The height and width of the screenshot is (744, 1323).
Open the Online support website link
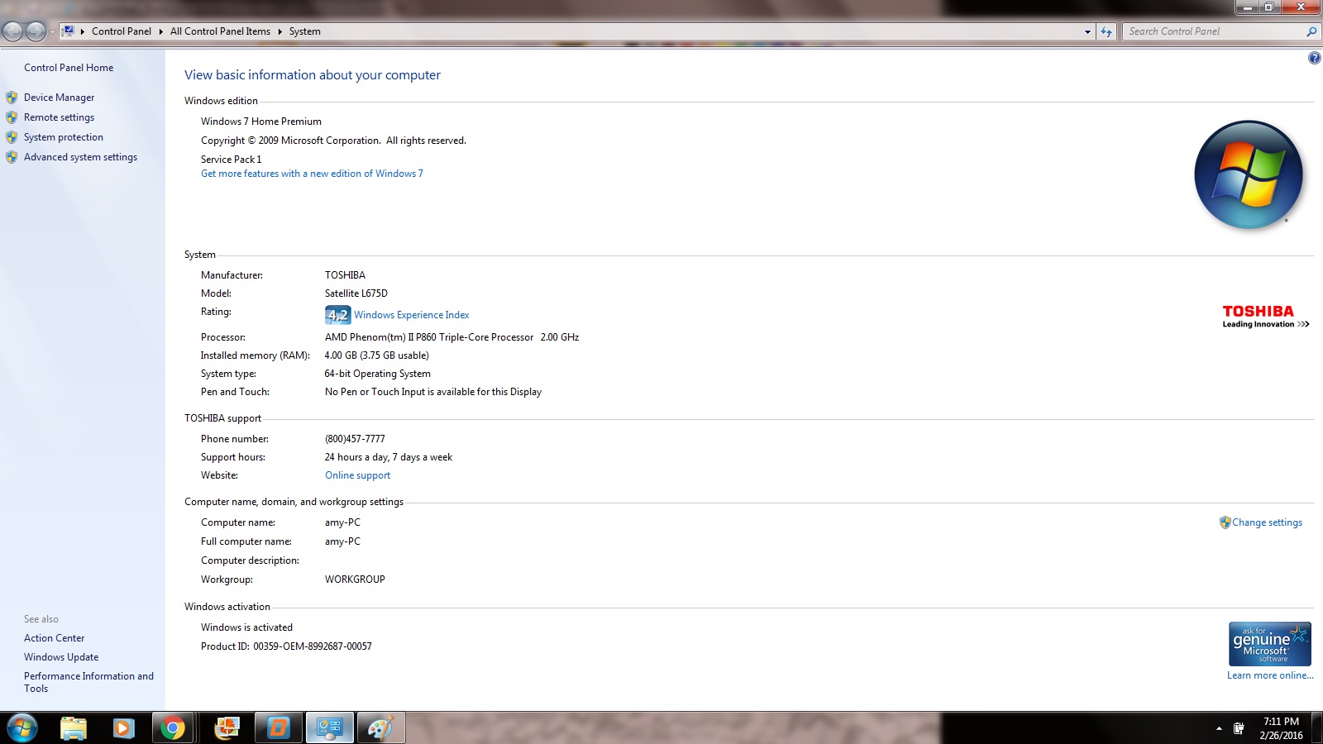pos(357,475)
